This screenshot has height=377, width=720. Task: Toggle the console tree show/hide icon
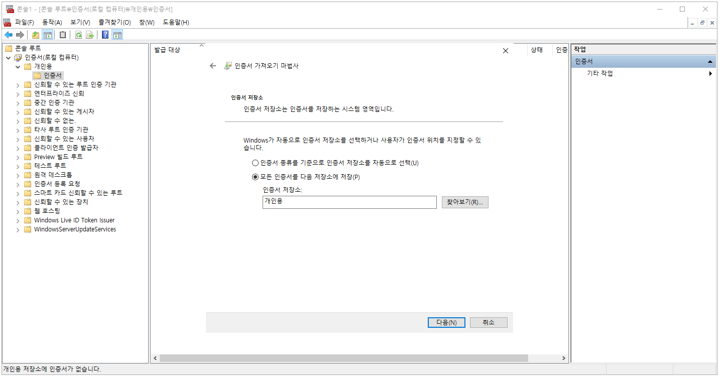(x=48, y=35)
